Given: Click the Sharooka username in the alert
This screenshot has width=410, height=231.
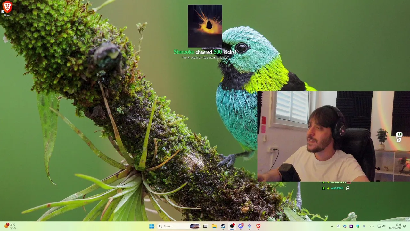Looking at the screenshot, I should click(184, 52).
